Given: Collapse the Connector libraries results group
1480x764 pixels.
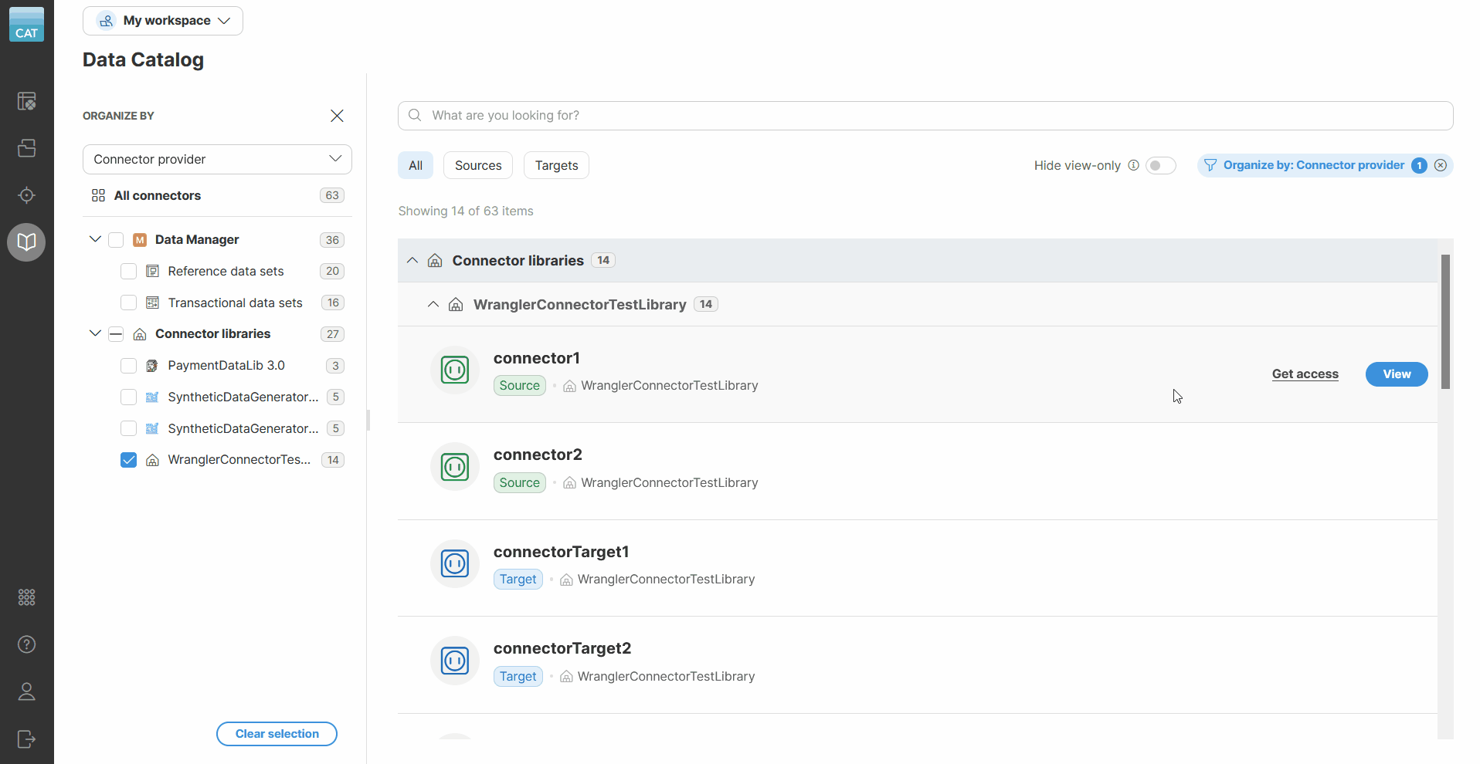Looking at the screenshot, I should tap(412, 261).
